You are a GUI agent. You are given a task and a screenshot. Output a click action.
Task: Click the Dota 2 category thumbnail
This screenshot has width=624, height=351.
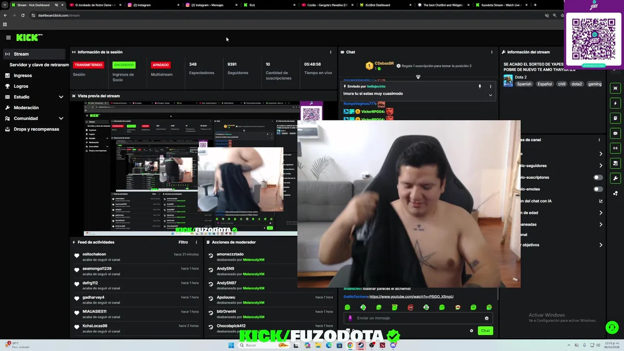[508, 81]
